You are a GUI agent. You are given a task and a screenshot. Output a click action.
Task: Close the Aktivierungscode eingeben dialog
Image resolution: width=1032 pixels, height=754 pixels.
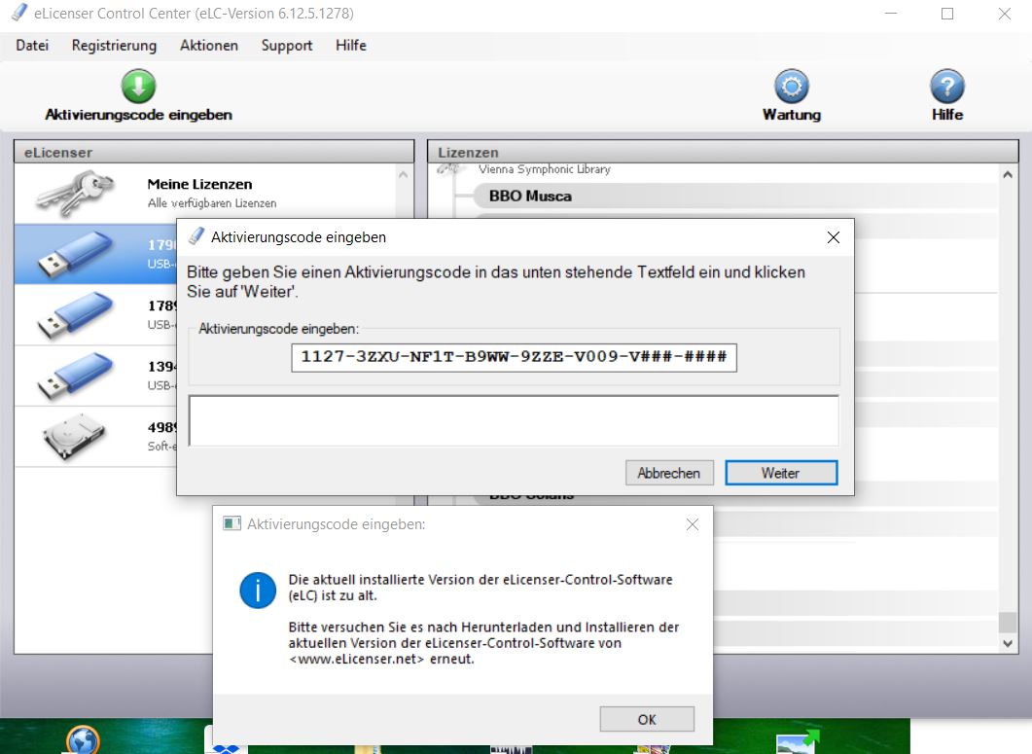coord(834,237)
